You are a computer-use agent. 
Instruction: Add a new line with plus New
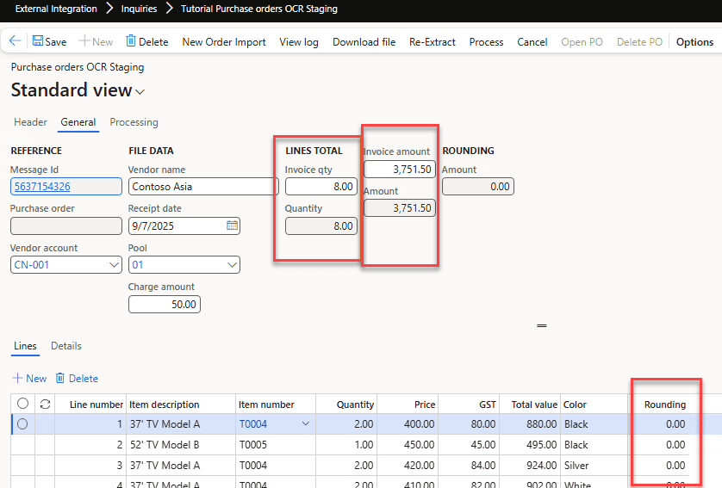pos(29,378)
